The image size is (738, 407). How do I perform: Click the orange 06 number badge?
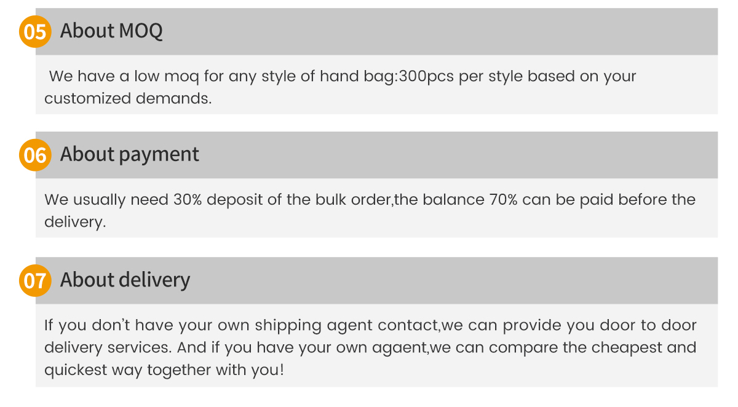36,155
